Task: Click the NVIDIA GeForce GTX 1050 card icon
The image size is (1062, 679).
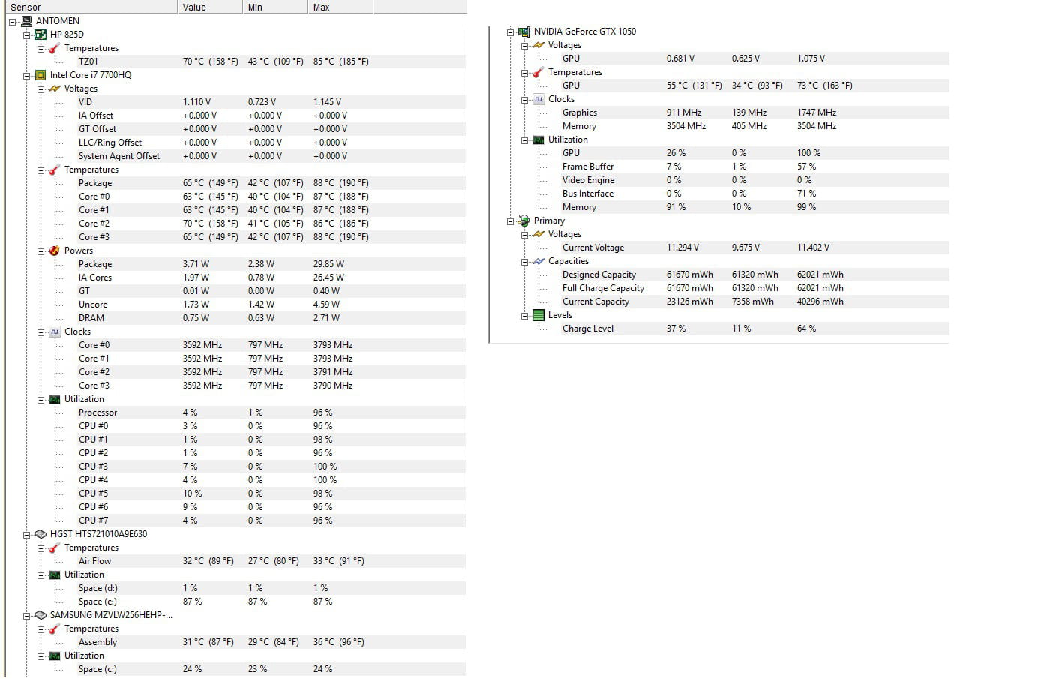Action: 524,32
